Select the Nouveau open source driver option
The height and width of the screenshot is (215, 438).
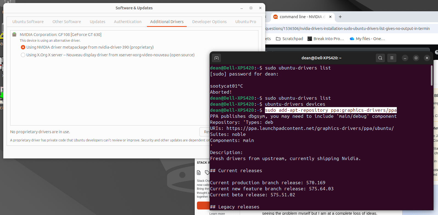point(23,55)
